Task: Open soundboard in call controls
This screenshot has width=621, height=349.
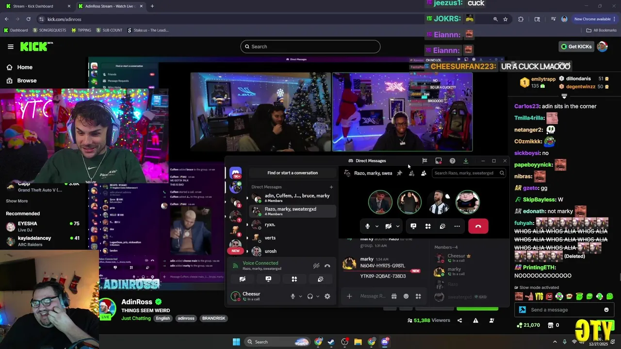Action: coord(442,226)
